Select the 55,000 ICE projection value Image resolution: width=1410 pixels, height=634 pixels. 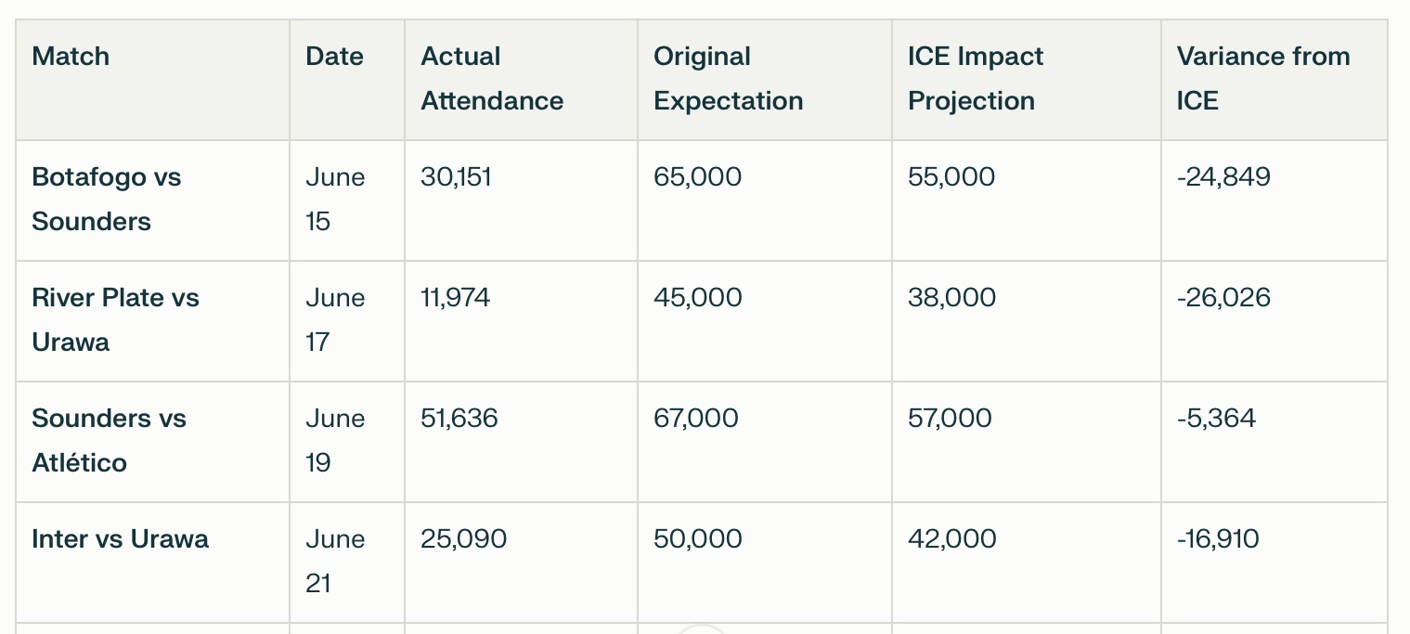(951, 177)
